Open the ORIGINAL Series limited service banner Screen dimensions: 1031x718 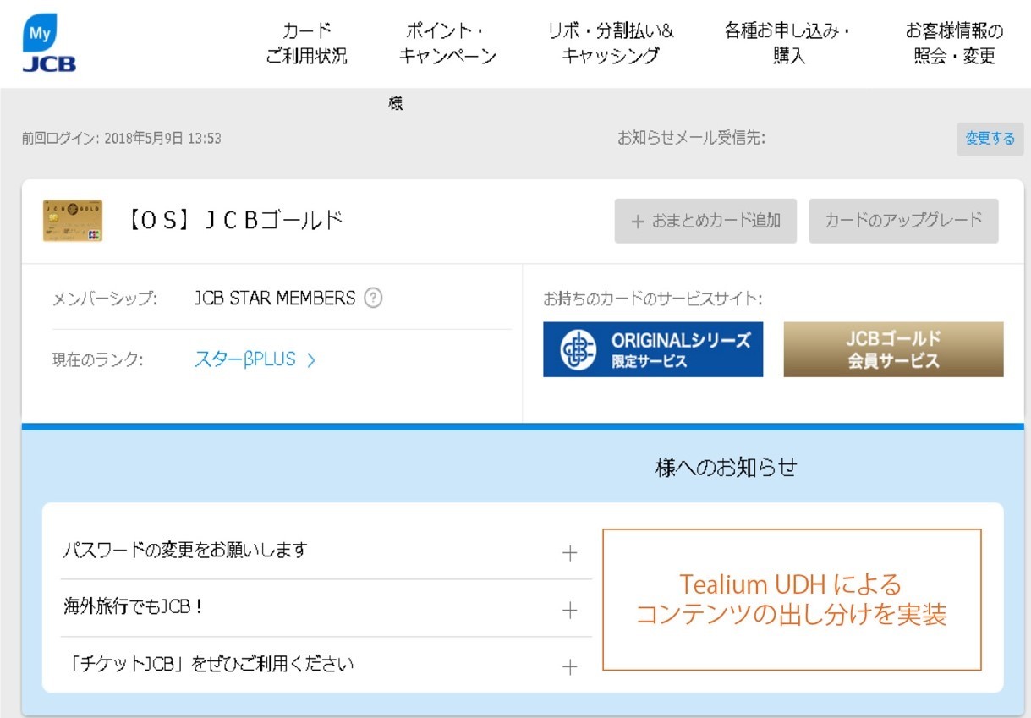pyautogui.click(x=653, y=349)
